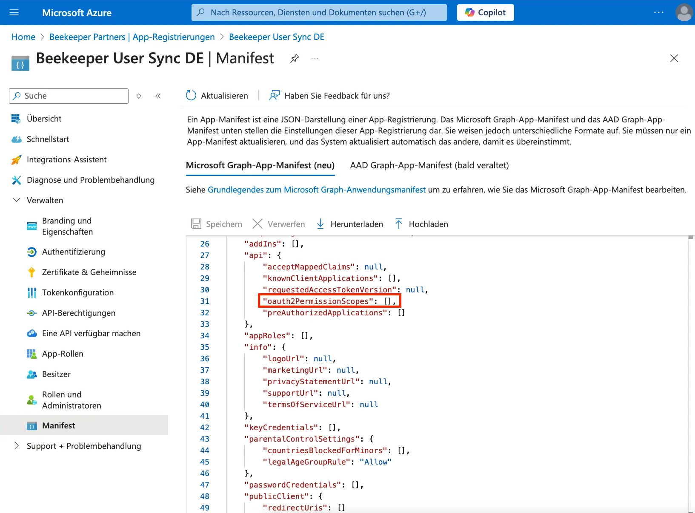
Task: Click the Microsoft Azure logo text
Action: click(x=77, y=13)
